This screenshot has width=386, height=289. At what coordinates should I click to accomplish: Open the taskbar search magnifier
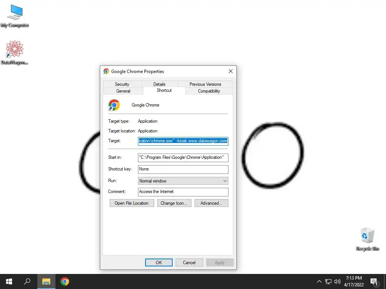(x=27, y=281)
